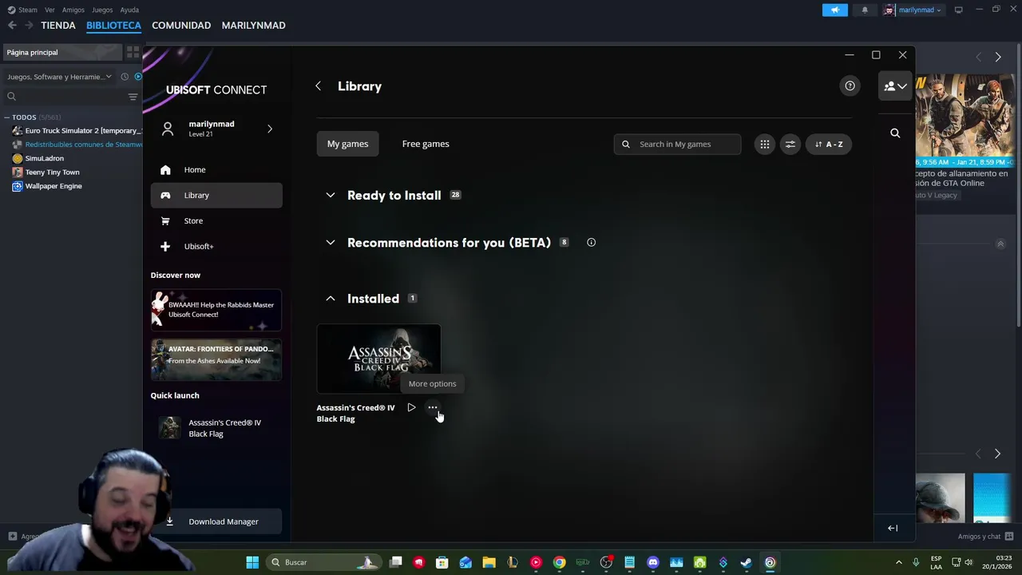Go back from Library in Ubisoft Connect

pyautogui.click(x=318, y=86)
